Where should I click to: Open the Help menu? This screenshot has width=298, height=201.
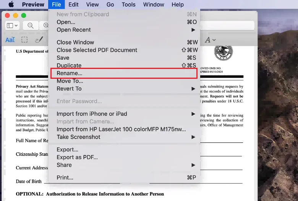(178, 4)
